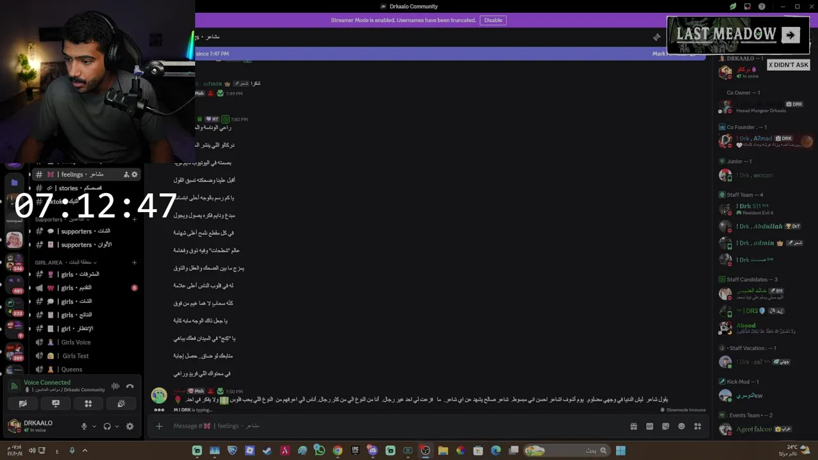Open the inbox icon in the title bar

point(747,6)
